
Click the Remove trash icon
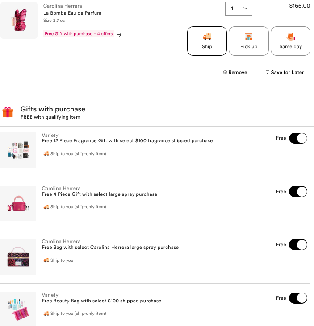click(225, 73)
